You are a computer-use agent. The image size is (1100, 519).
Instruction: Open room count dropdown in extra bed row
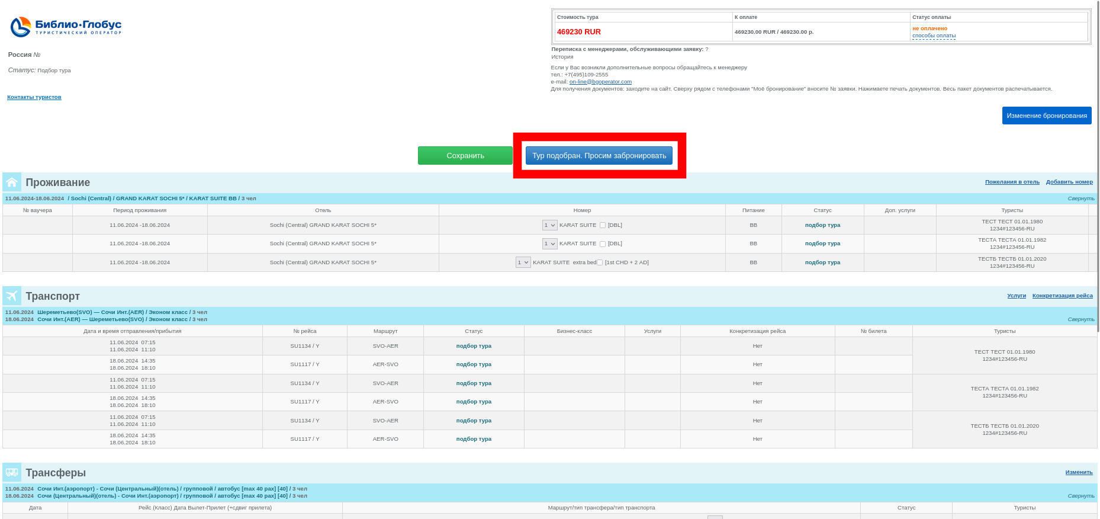[523, 262]
